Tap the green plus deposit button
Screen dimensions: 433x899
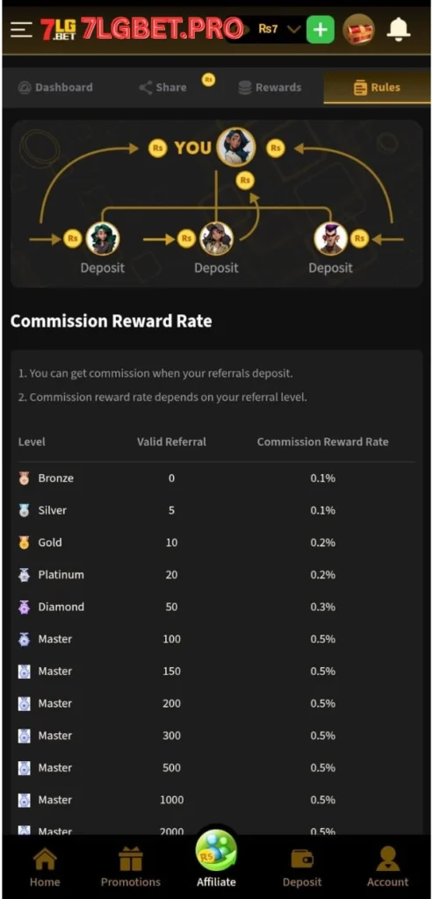(x=320, y=29)
